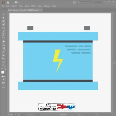The height and width of the screenshot is (116, 116).
Task: Click the Stroke color box
Action: click(4, 74)
